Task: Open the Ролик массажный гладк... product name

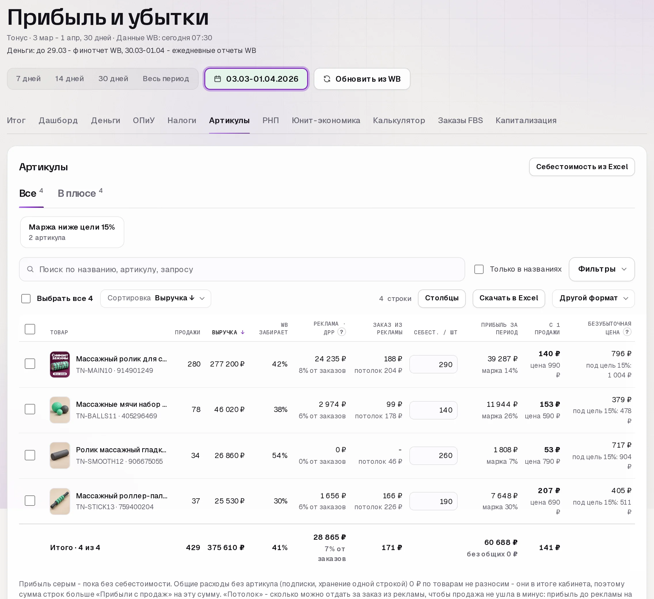Action: point(121,449)
